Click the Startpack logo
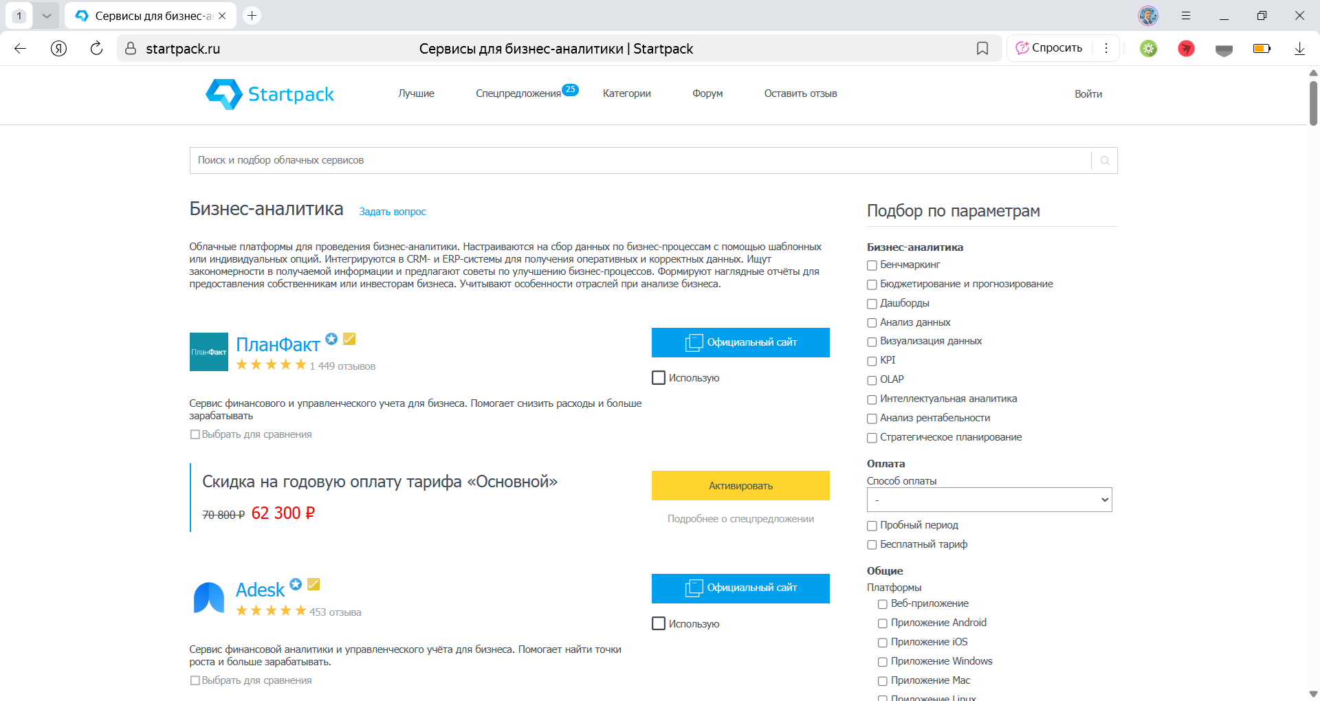The width and height of the screenshot is (1320, 701). 269,94
